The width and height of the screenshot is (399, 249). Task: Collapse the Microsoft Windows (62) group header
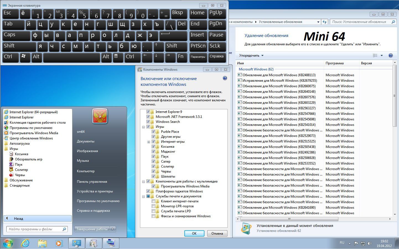(x=256, y=69)
